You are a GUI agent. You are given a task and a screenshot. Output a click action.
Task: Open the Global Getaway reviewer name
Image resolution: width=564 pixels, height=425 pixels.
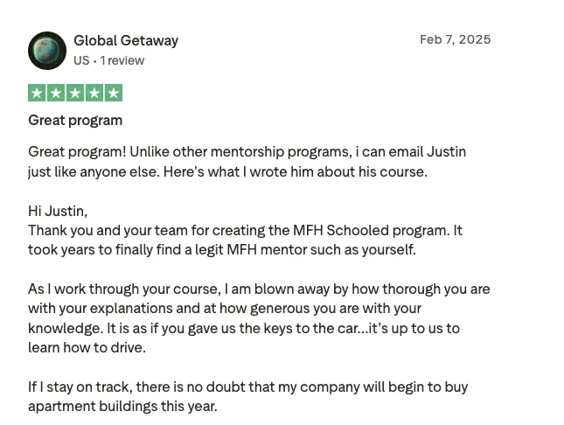pyautogui.click(x=126, y=41)
